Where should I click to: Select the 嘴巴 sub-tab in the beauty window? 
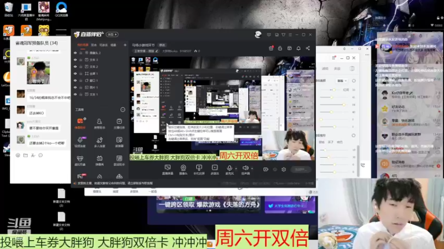point(340,142)
